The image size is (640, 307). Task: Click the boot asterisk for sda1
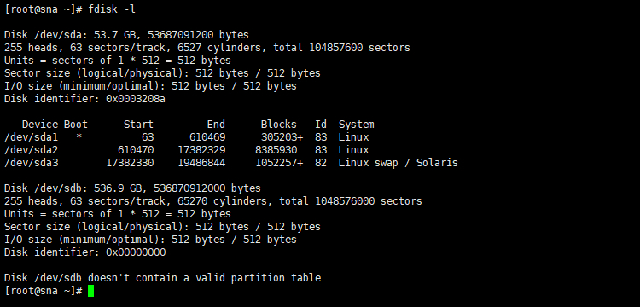tap(79, 137)
